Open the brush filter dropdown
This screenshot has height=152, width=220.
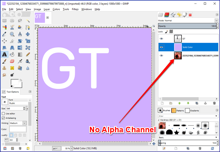coord(216,116)
